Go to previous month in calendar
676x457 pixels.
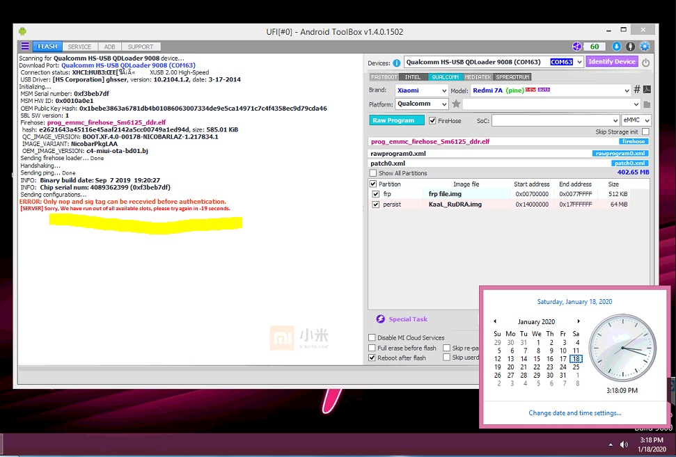(x=495, y=321)
